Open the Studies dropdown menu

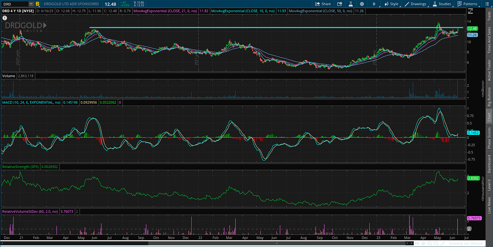click(442, 4)
